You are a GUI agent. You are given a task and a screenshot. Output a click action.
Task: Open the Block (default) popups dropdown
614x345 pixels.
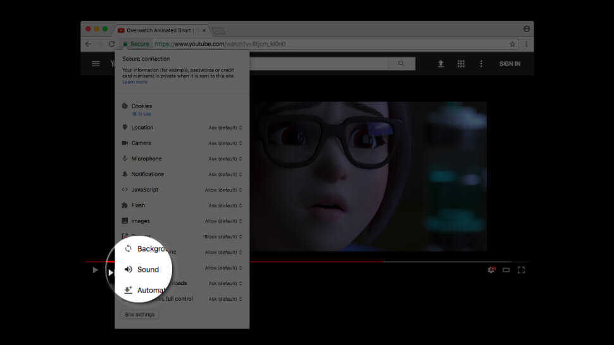(223, 237)
